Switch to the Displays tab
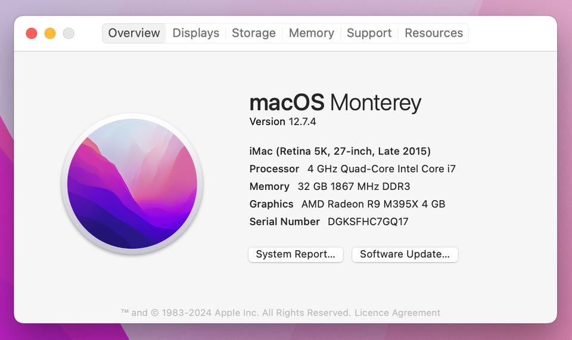Screen dimensions: 572x340 pos(196,33)
